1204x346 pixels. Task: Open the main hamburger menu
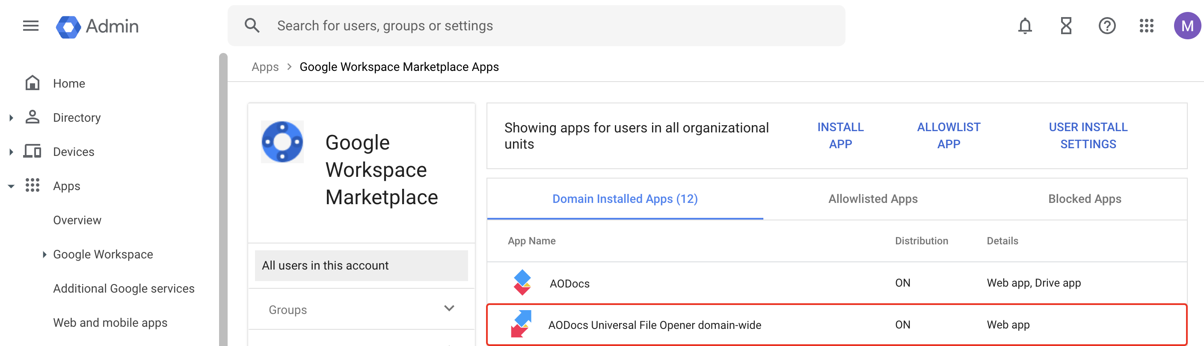click(31, 26)
